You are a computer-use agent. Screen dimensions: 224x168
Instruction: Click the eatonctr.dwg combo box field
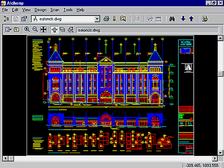[x=65, y=19]
